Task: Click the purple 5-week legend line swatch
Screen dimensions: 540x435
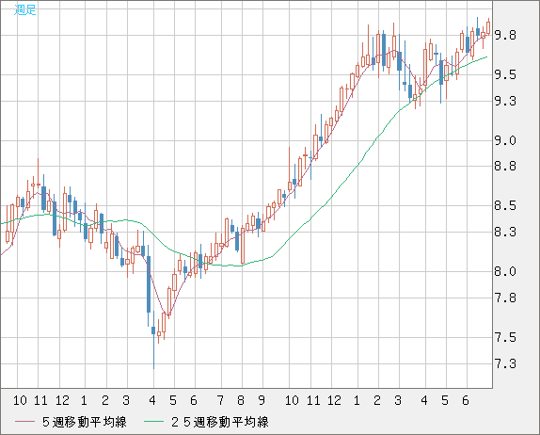Action: pyautogui.click(x=24, y=422)
